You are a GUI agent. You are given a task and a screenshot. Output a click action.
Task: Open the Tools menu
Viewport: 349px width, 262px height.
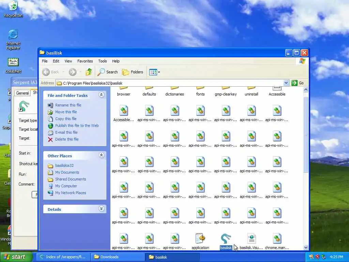[x=102, y=61]
